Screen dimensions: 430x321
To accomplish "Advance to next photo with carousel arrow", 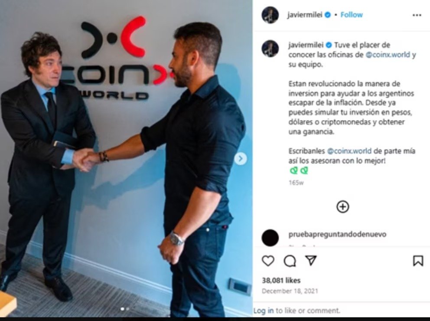I will (241, 159).
